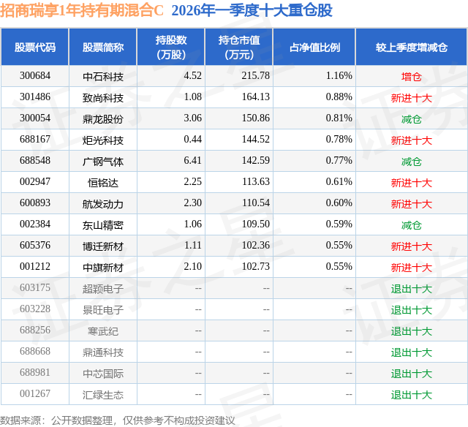Open stock code 300684

coord(35,76)
